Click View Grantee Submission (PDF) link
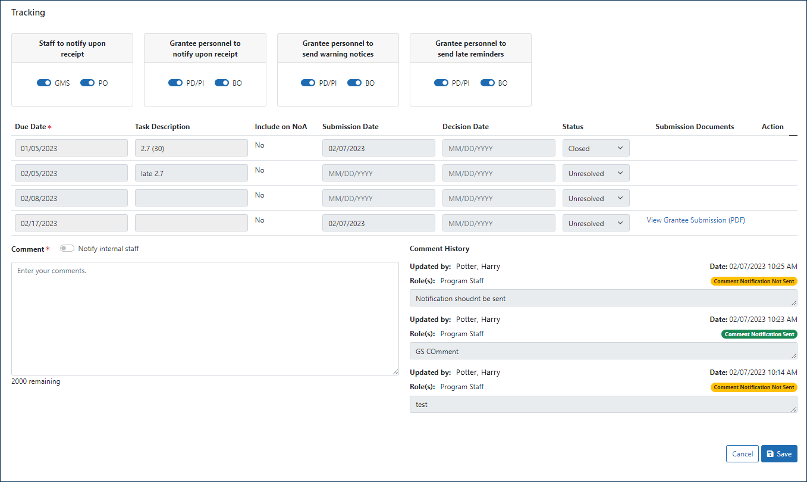The height and width of the screenshot is (482, 807). click(x=696, y=220)
